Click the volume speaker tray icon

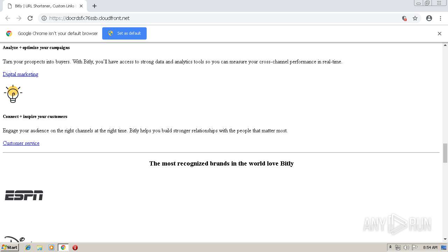point(406,247)
